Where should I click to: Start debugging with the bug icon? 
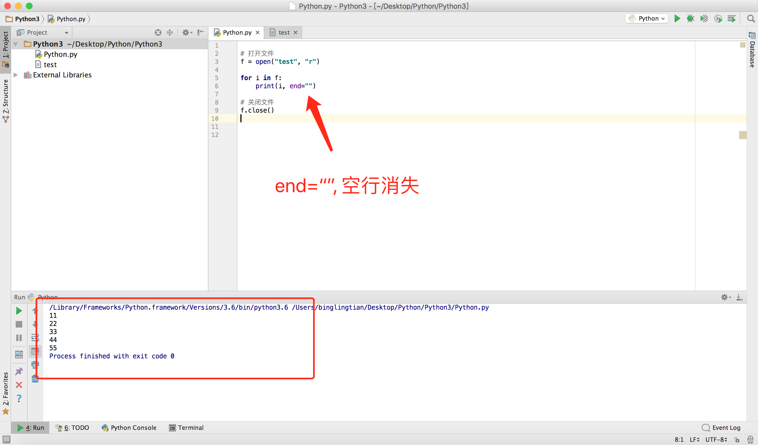pyautogui.click(x=690, y=19)
